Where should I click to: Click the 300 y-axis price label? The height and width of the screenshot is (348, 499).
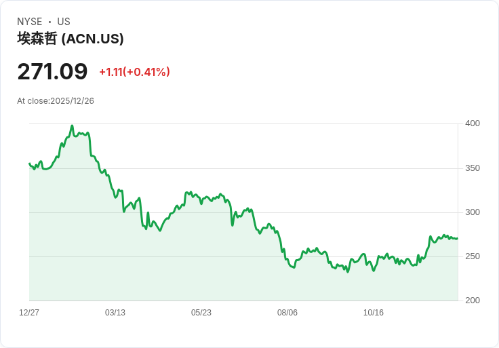tap(473, 212)
